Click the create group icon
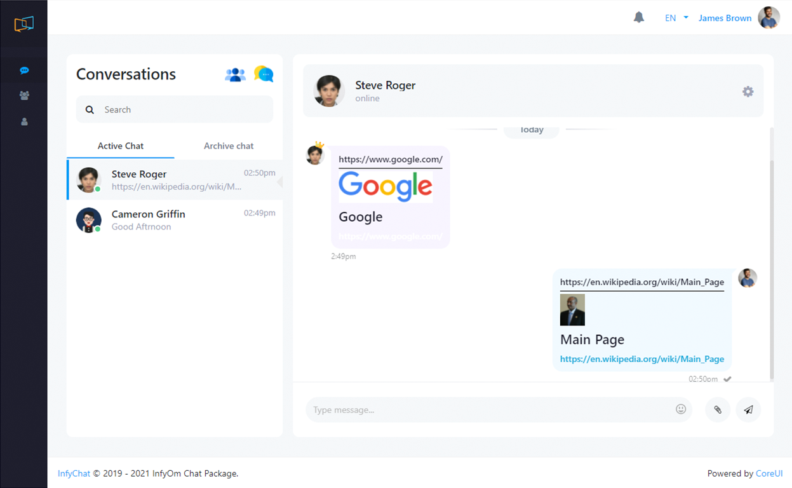This screenshot has width=792, height=488. 235,74
